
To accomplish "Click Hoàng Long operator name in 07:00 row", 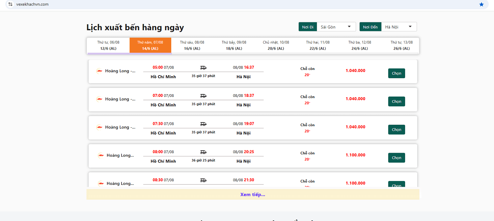I will point(120,99).
